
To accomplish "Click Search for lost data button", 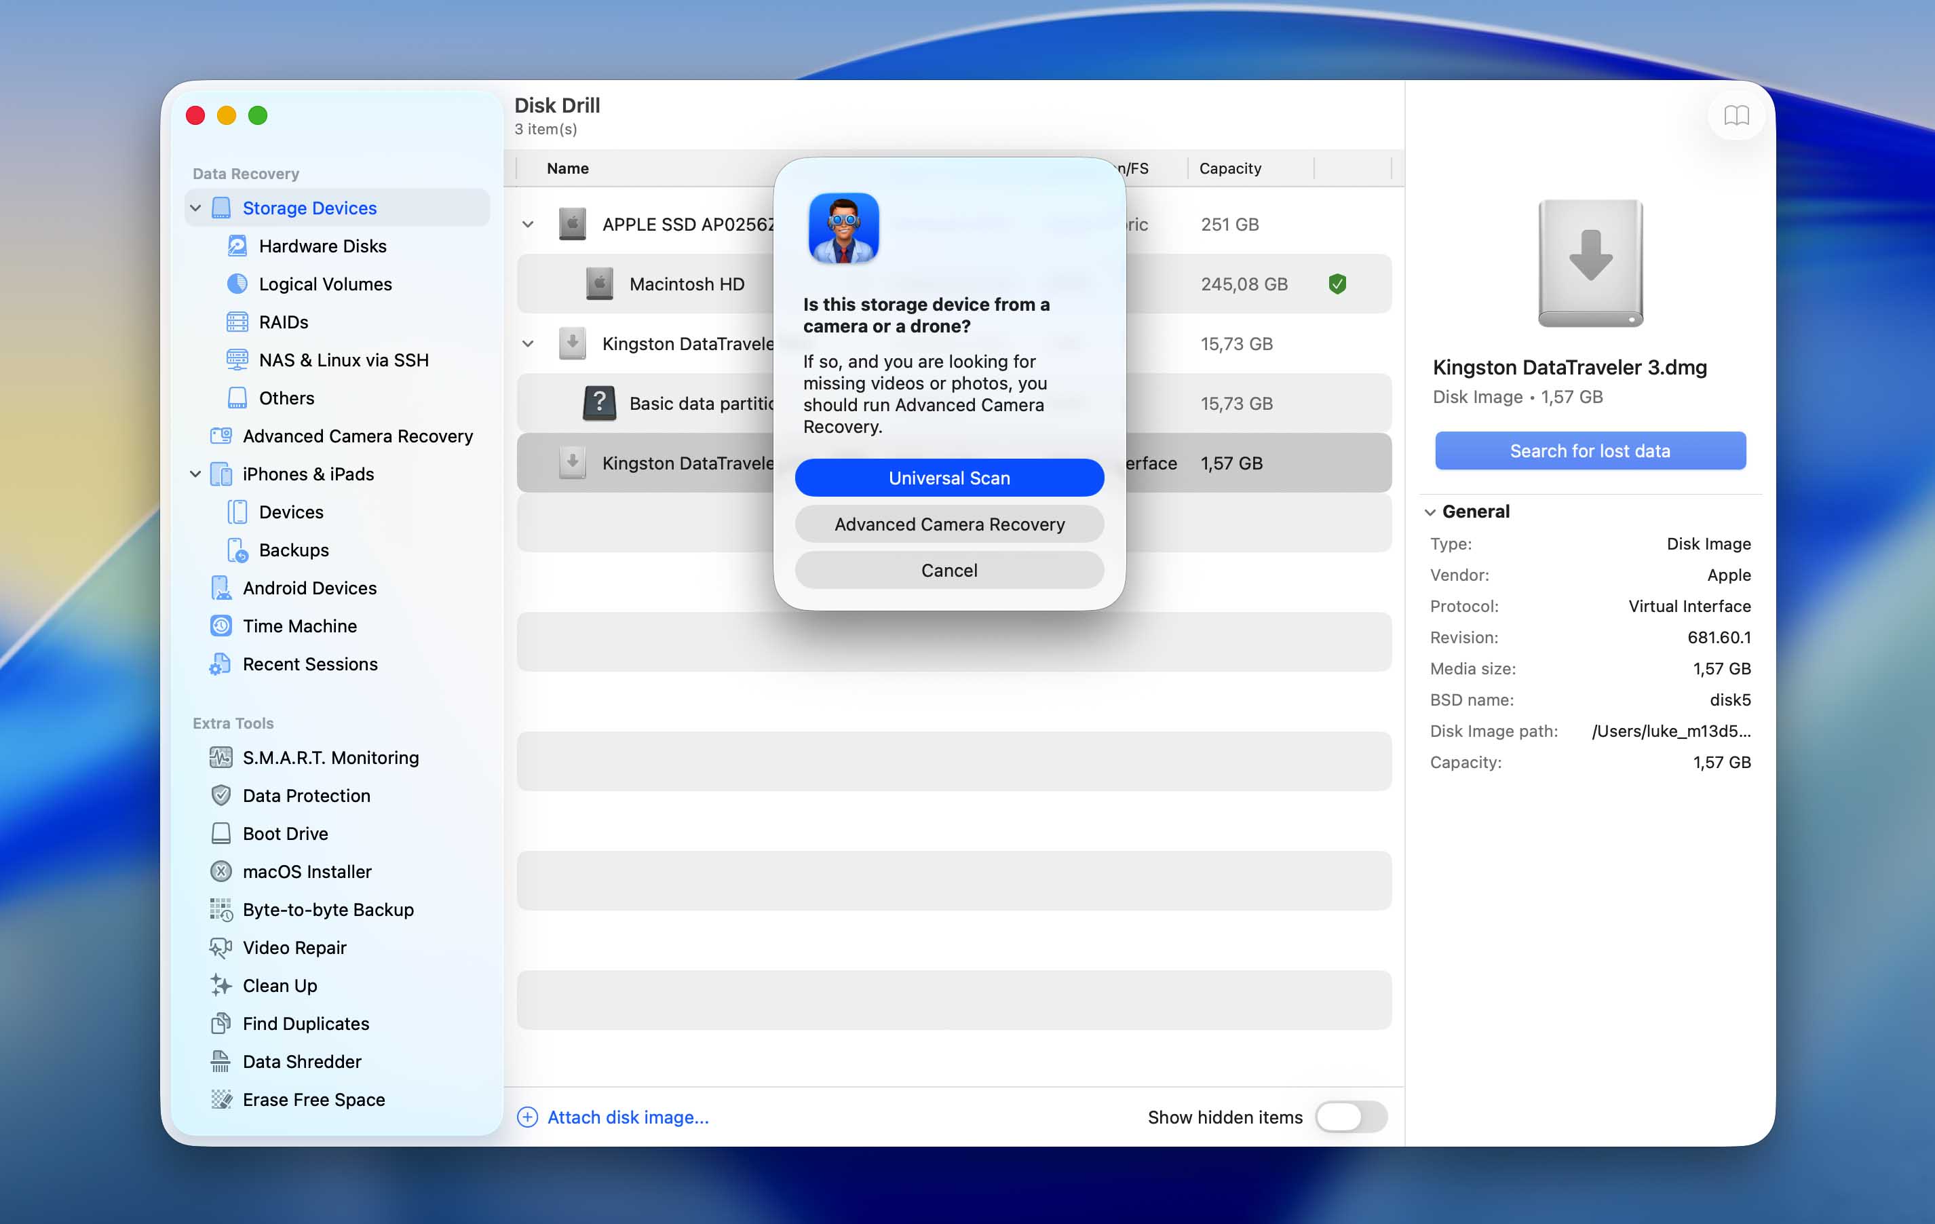I will point(1590,451).
